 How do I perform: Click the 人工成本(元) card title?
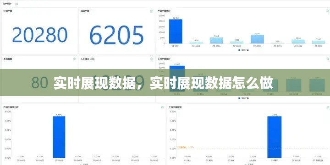(88, 59)
